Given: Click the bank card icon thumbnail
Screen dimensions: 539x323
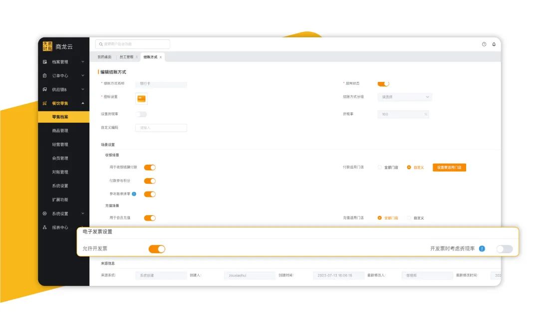Looking at the screenshot, I should point(141,98).
